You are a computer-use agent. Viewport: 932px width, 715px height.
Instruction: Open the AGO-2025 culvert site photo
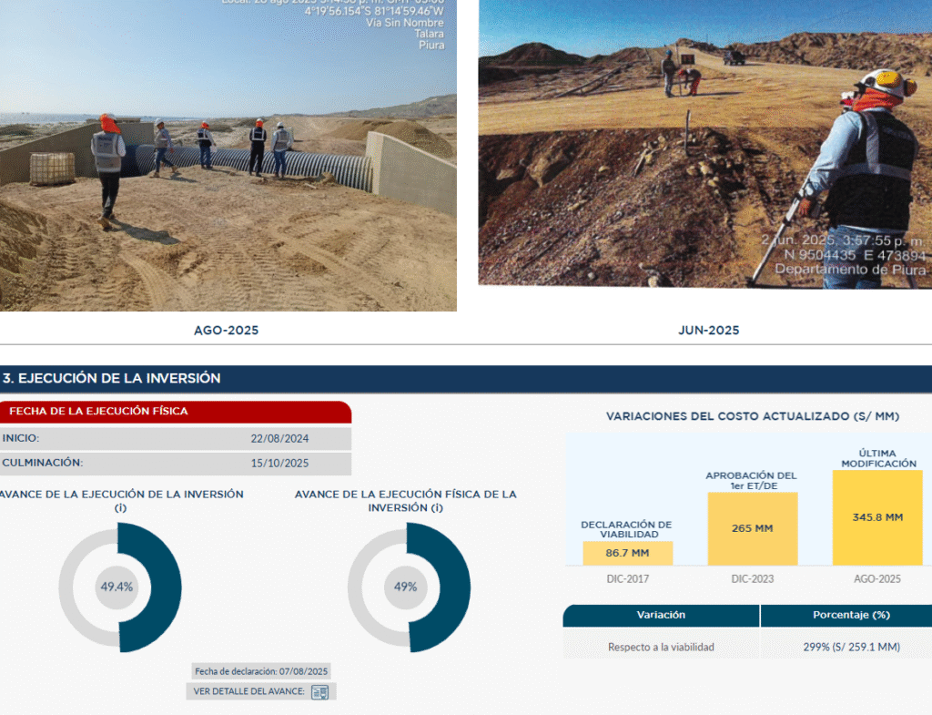[228, 155]
